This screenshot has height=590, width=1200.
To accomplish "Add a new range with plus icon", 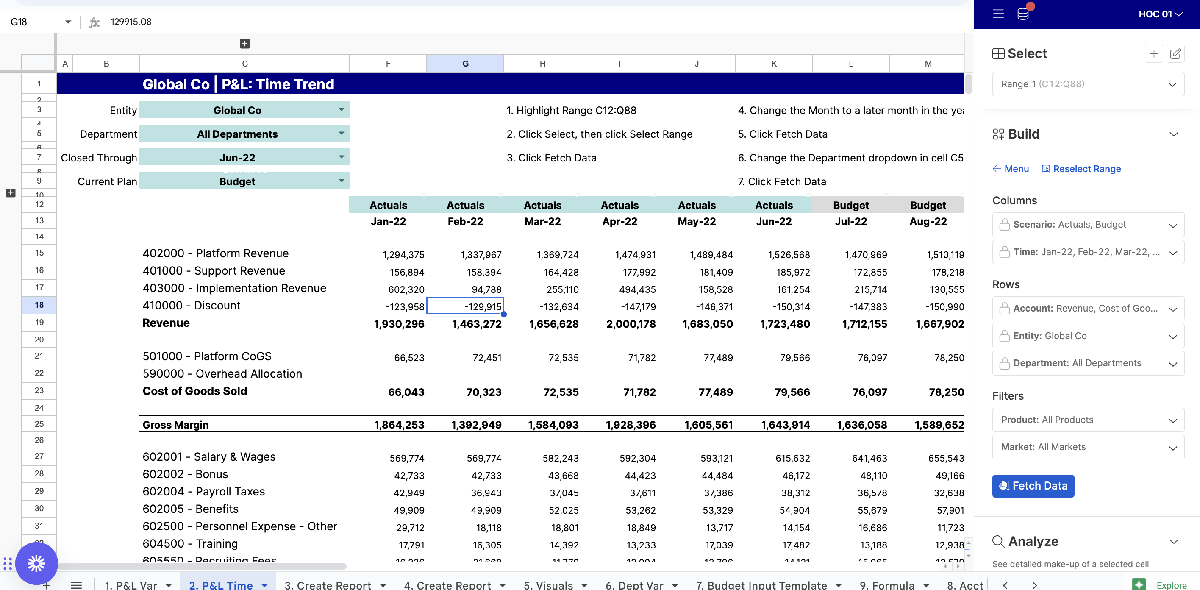I will [x=1153, y=53].
